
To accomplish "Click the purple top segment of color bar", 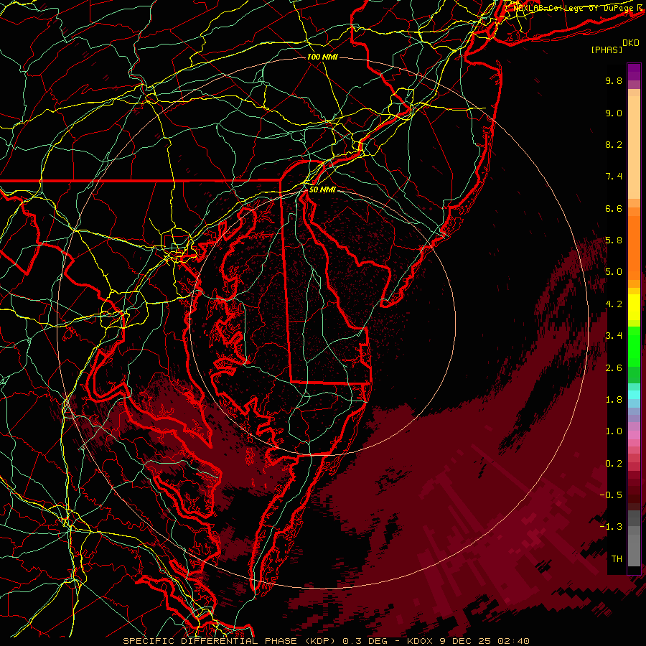I will 634,72.
